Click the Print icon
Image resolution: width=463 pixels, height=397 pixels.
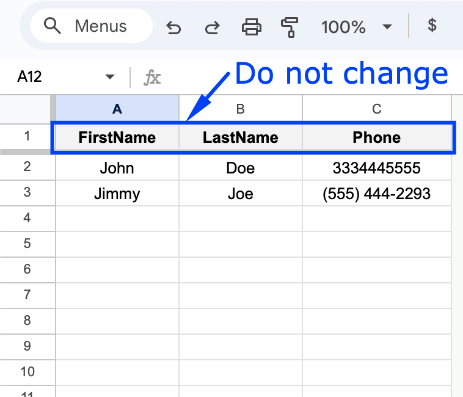coord(251,27)
